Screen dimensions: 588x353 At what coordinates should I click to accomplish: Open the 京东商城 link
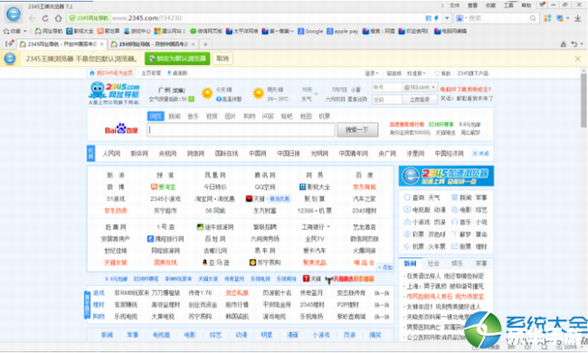[x=365, y=186]
